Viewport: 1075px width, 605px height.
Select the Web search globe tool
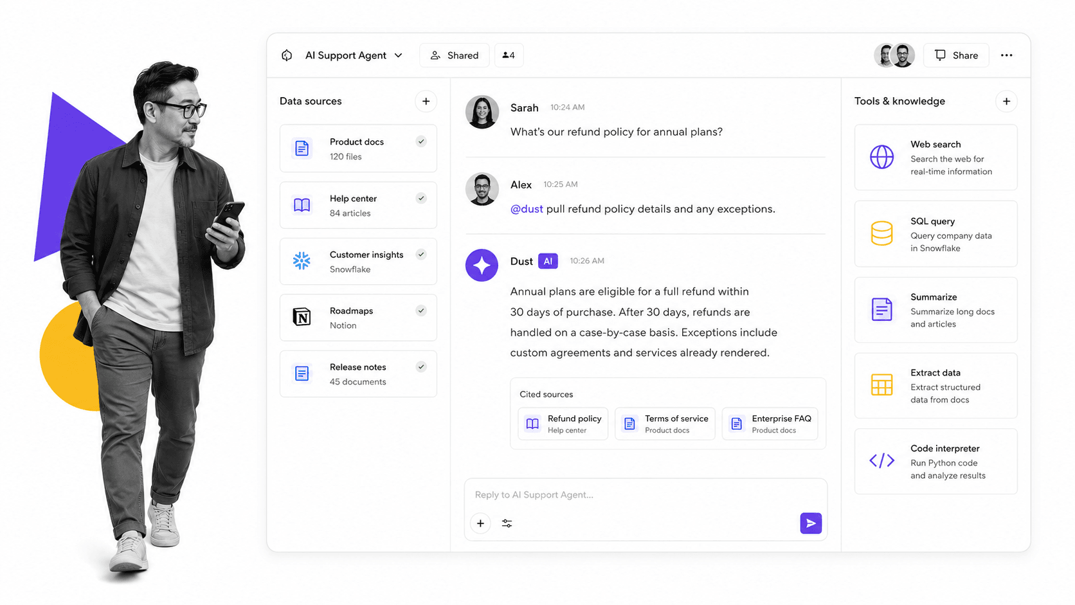(x=935, y=158)
